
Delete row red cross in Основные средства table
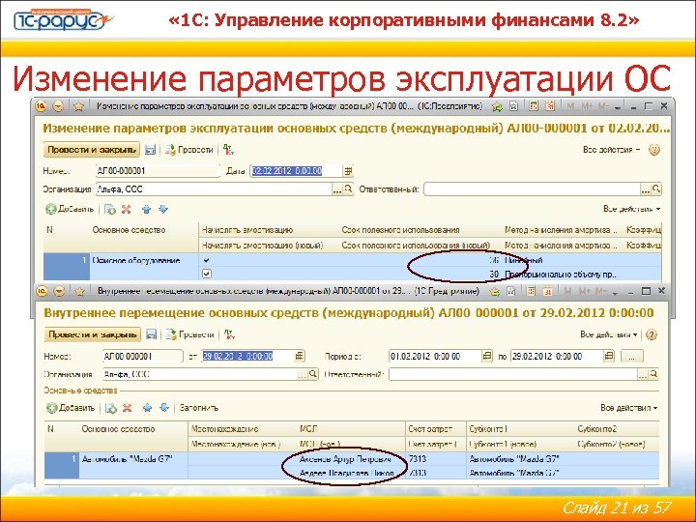pyautogui.click(x=128, y=408)
